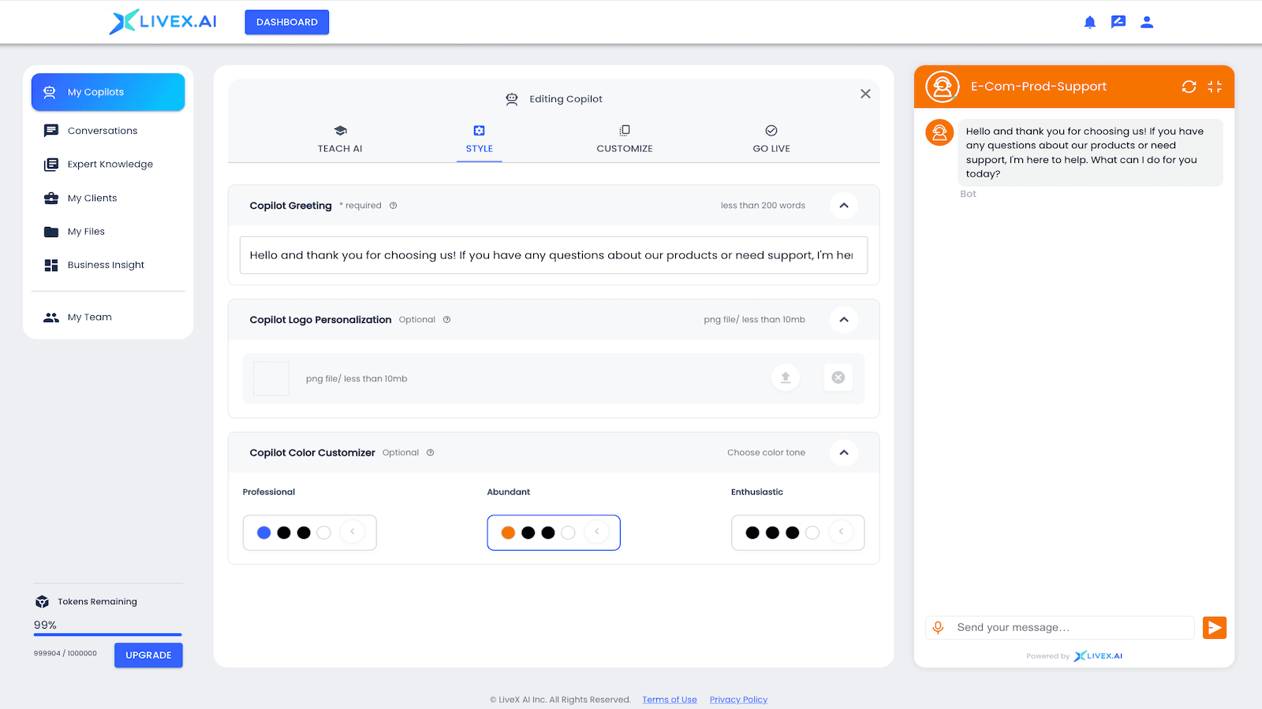1262x709 pixels.
Task: Switch to the Teach AI tab
Action: point(340,139)
